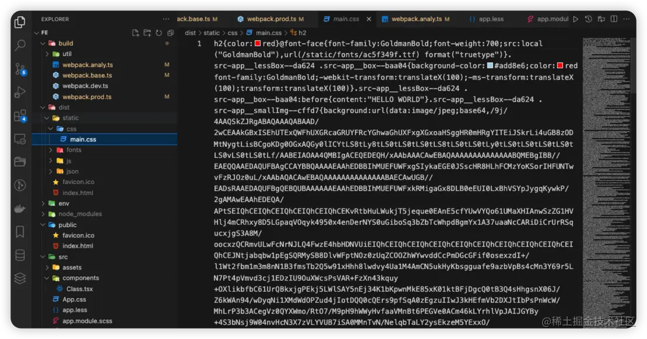Click the static breadcrumb segment
This screenshot has width=647, height=339.
click(211, 33)
